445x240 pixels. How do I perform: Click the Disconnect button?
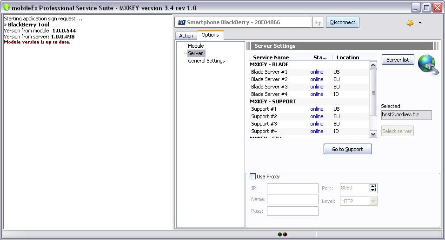[343, 22]
